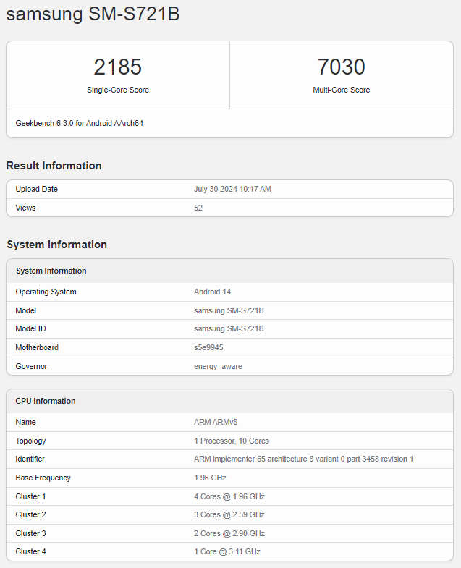Click the Single-Core Score label
The height and width of the screenshot is (568, 461).
click(x=118, y=90)
